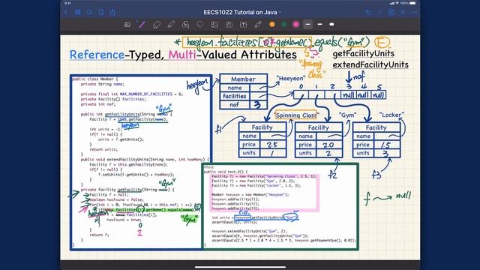Click the 'facilities' row in Member table
The image size is (480, 270).
point(243,96)
